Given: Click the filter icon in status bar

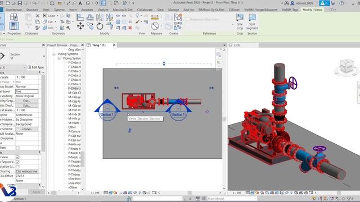Looking at the screenshot, I should tap(349, 199).
